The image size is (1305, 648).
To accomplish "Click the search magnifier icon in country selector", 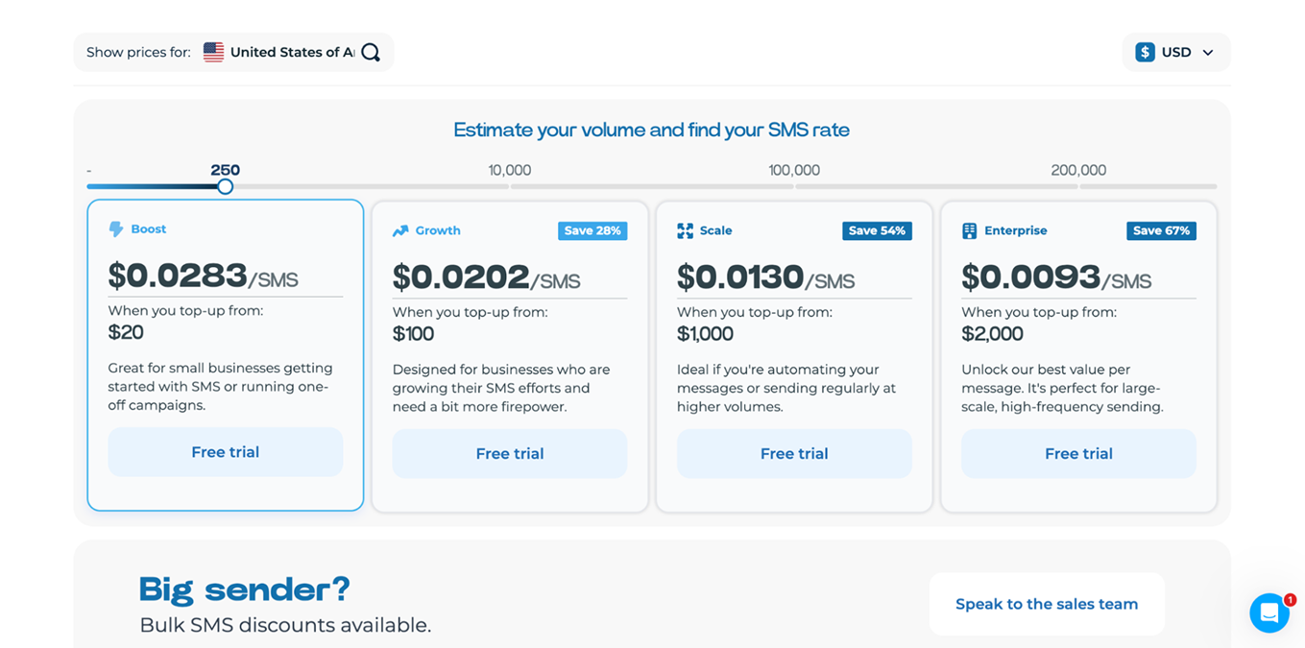I will 371,53.
